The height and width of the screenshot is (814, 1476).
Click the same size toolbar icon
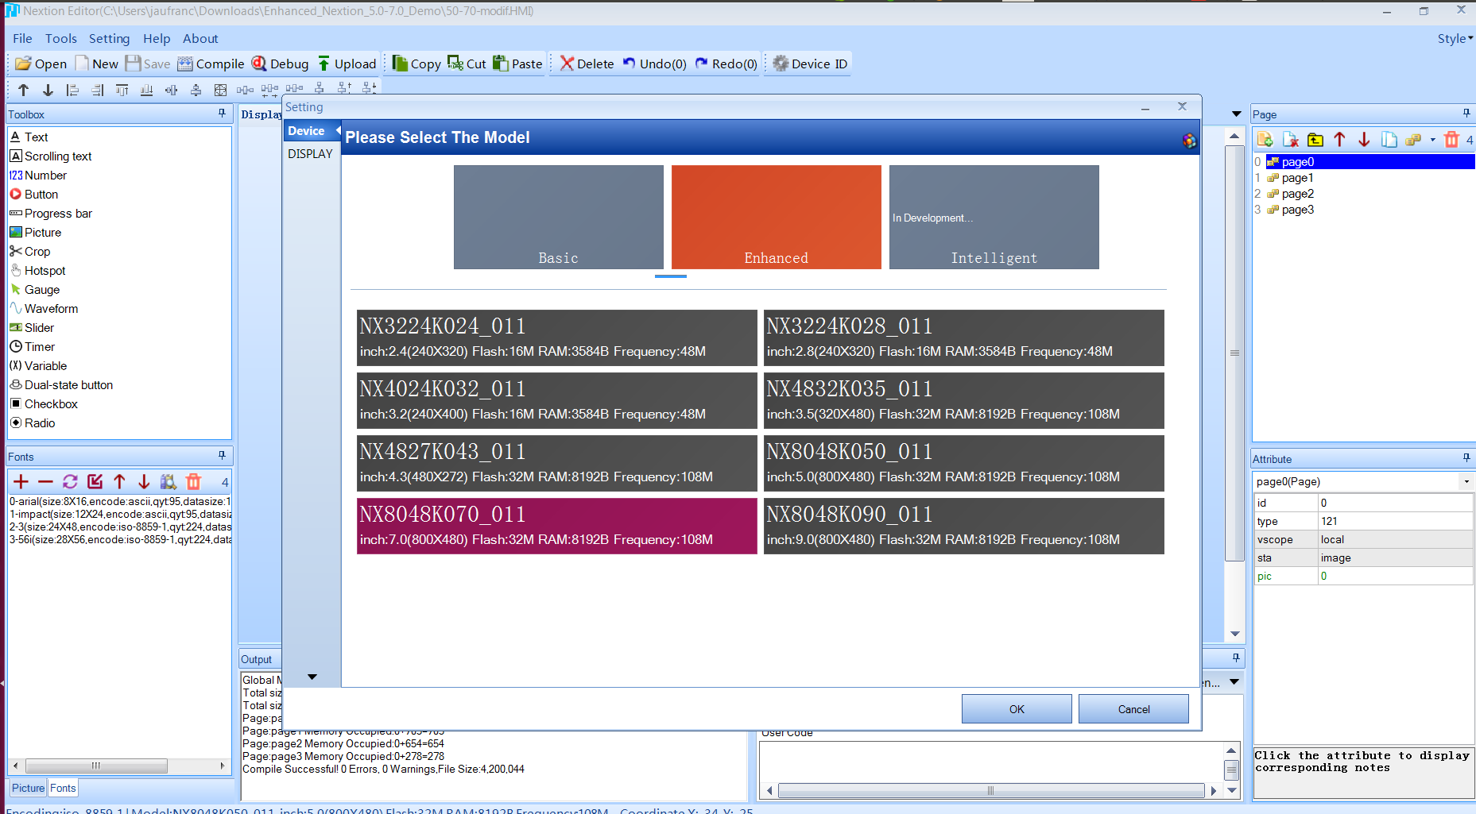point(220,90)
